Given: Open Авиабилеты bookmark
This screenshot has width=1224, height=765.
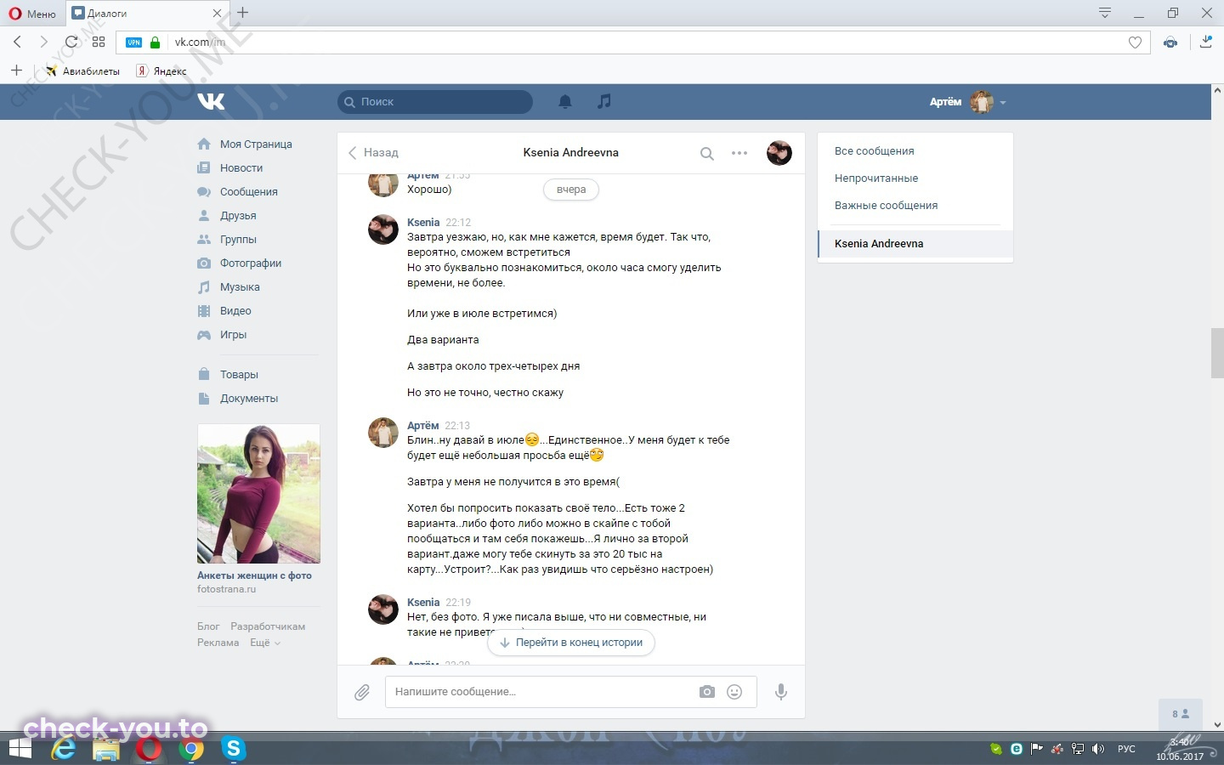Looking at the screenshot, I should tap(82, 71).
